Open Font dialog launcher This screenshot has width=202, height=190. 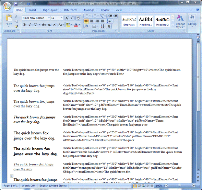(80, 31)
